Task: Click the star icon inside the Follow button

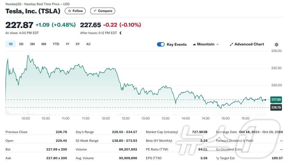Action: [70, 11]
